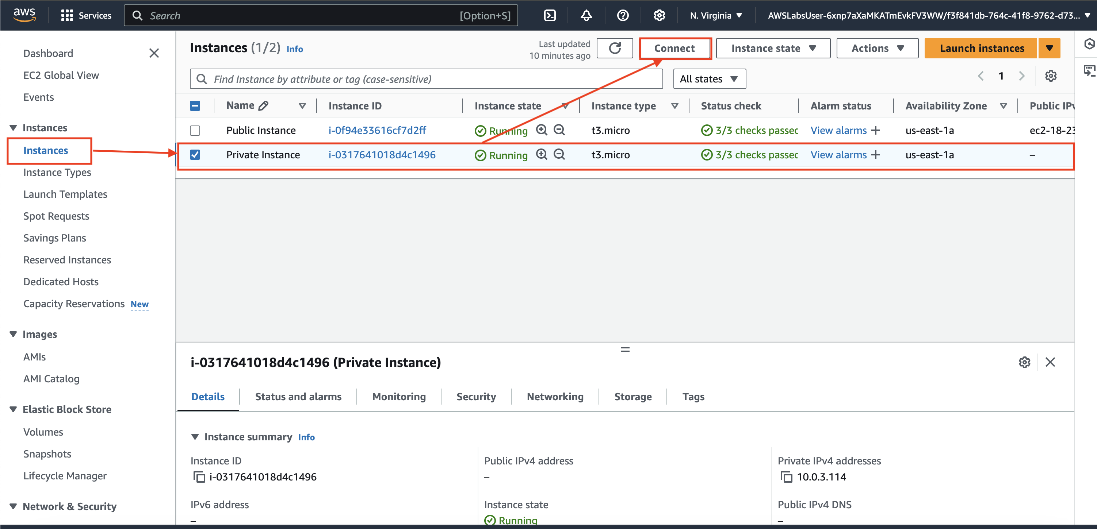Click the top AWS Search field
1097x529 pixels.
pos(321,16)
